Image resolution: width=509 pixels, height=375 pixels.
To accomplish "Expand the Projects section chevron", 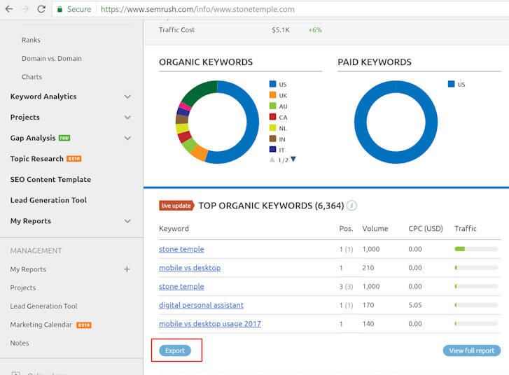I will tap(127, 117).
